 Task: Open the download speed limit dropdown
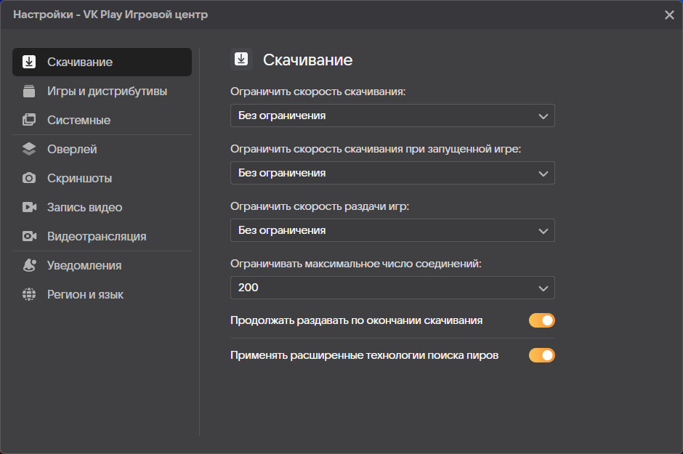392,115
